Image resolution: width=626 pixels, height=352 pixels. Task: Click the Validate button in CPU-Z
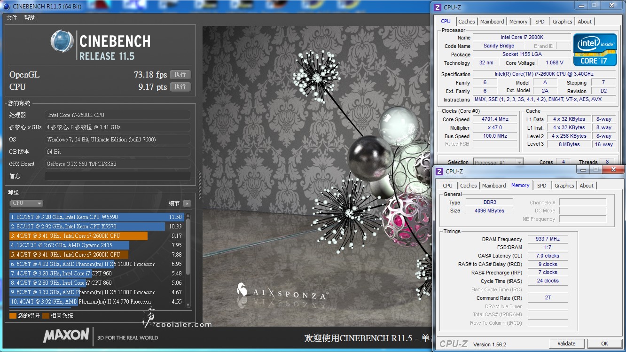567,344
